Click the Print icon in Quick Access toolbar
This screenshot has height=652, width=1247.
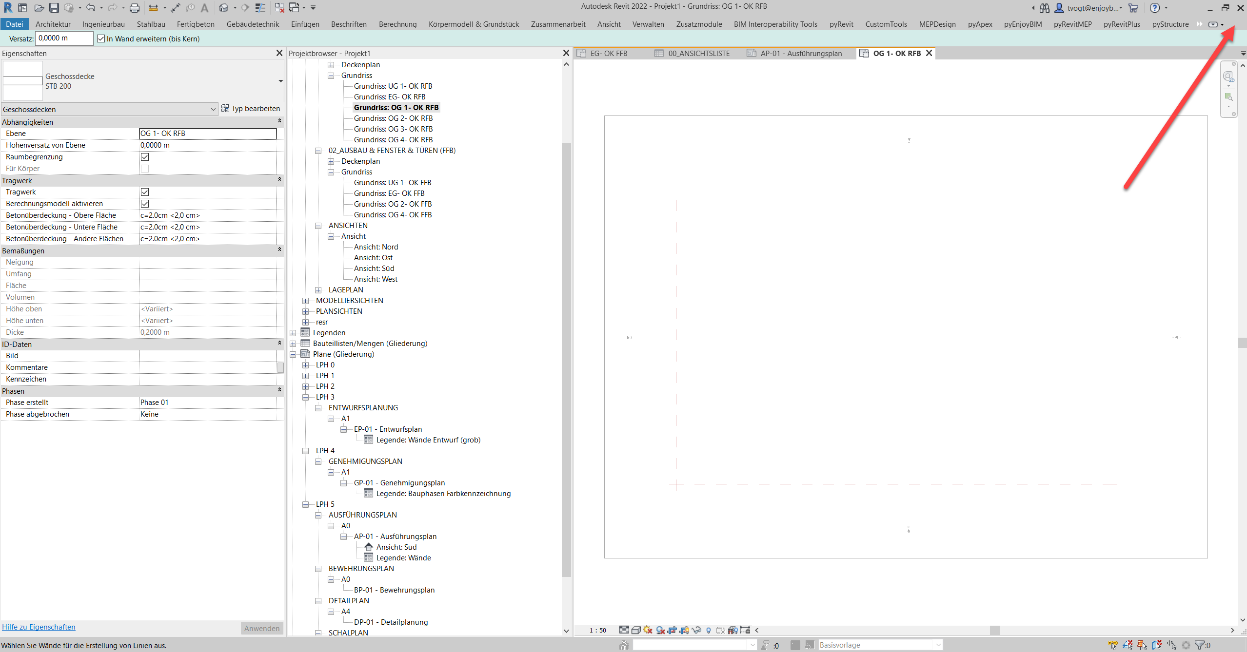134,7
